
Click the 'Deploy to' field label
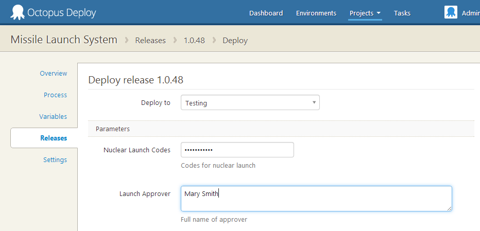156,103
